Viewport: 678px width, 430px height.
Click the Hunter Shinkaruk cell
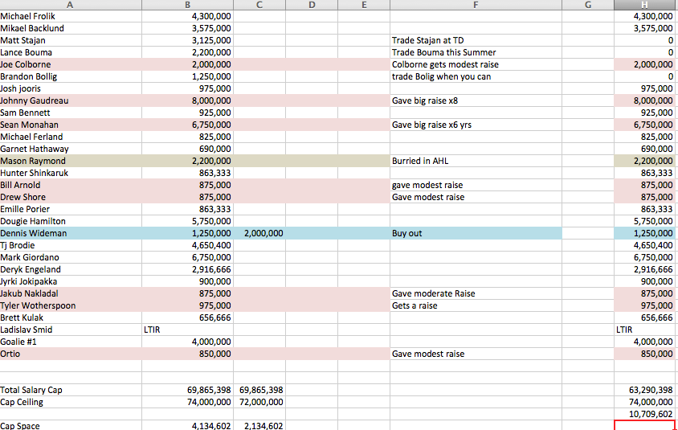(x=71, y=173)
